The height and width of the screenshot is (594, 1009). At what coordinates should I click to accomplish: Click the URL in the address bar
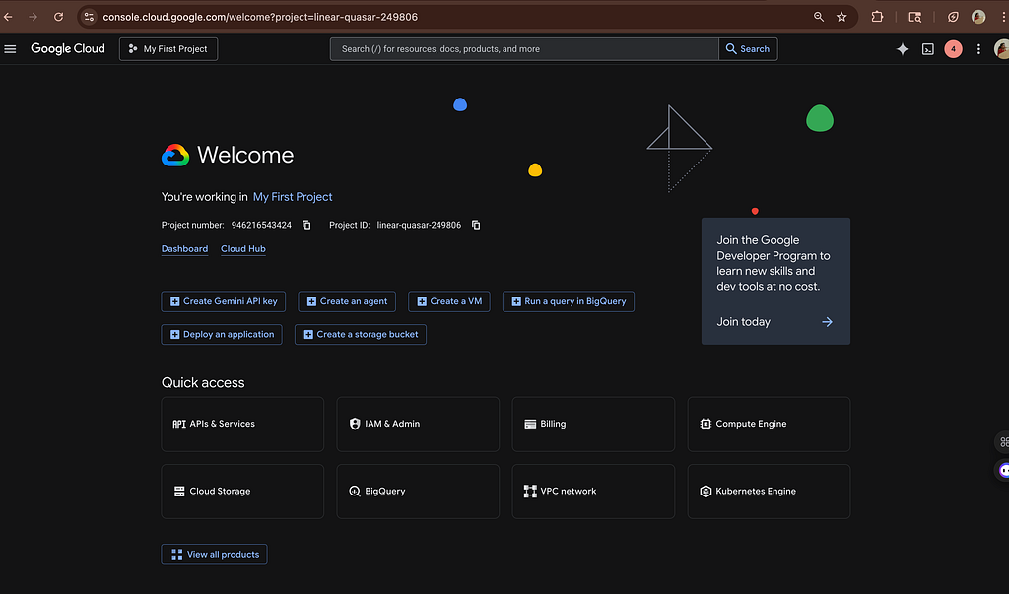click(x=260, y=17)
